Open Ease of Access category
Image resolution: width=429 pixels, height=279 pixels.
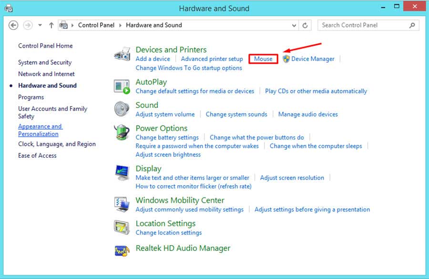pos(37,156)
